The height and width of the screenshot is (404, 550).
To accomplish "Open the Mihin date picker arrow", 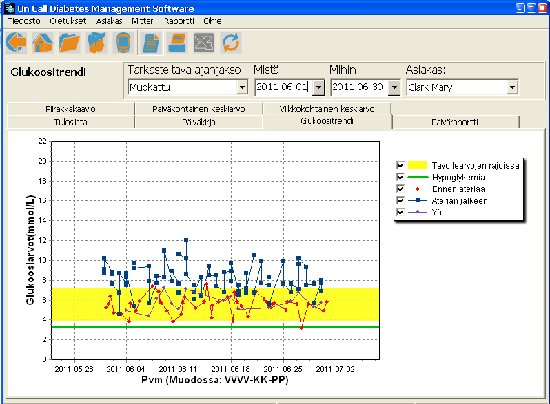I will (x=394, y=87).
